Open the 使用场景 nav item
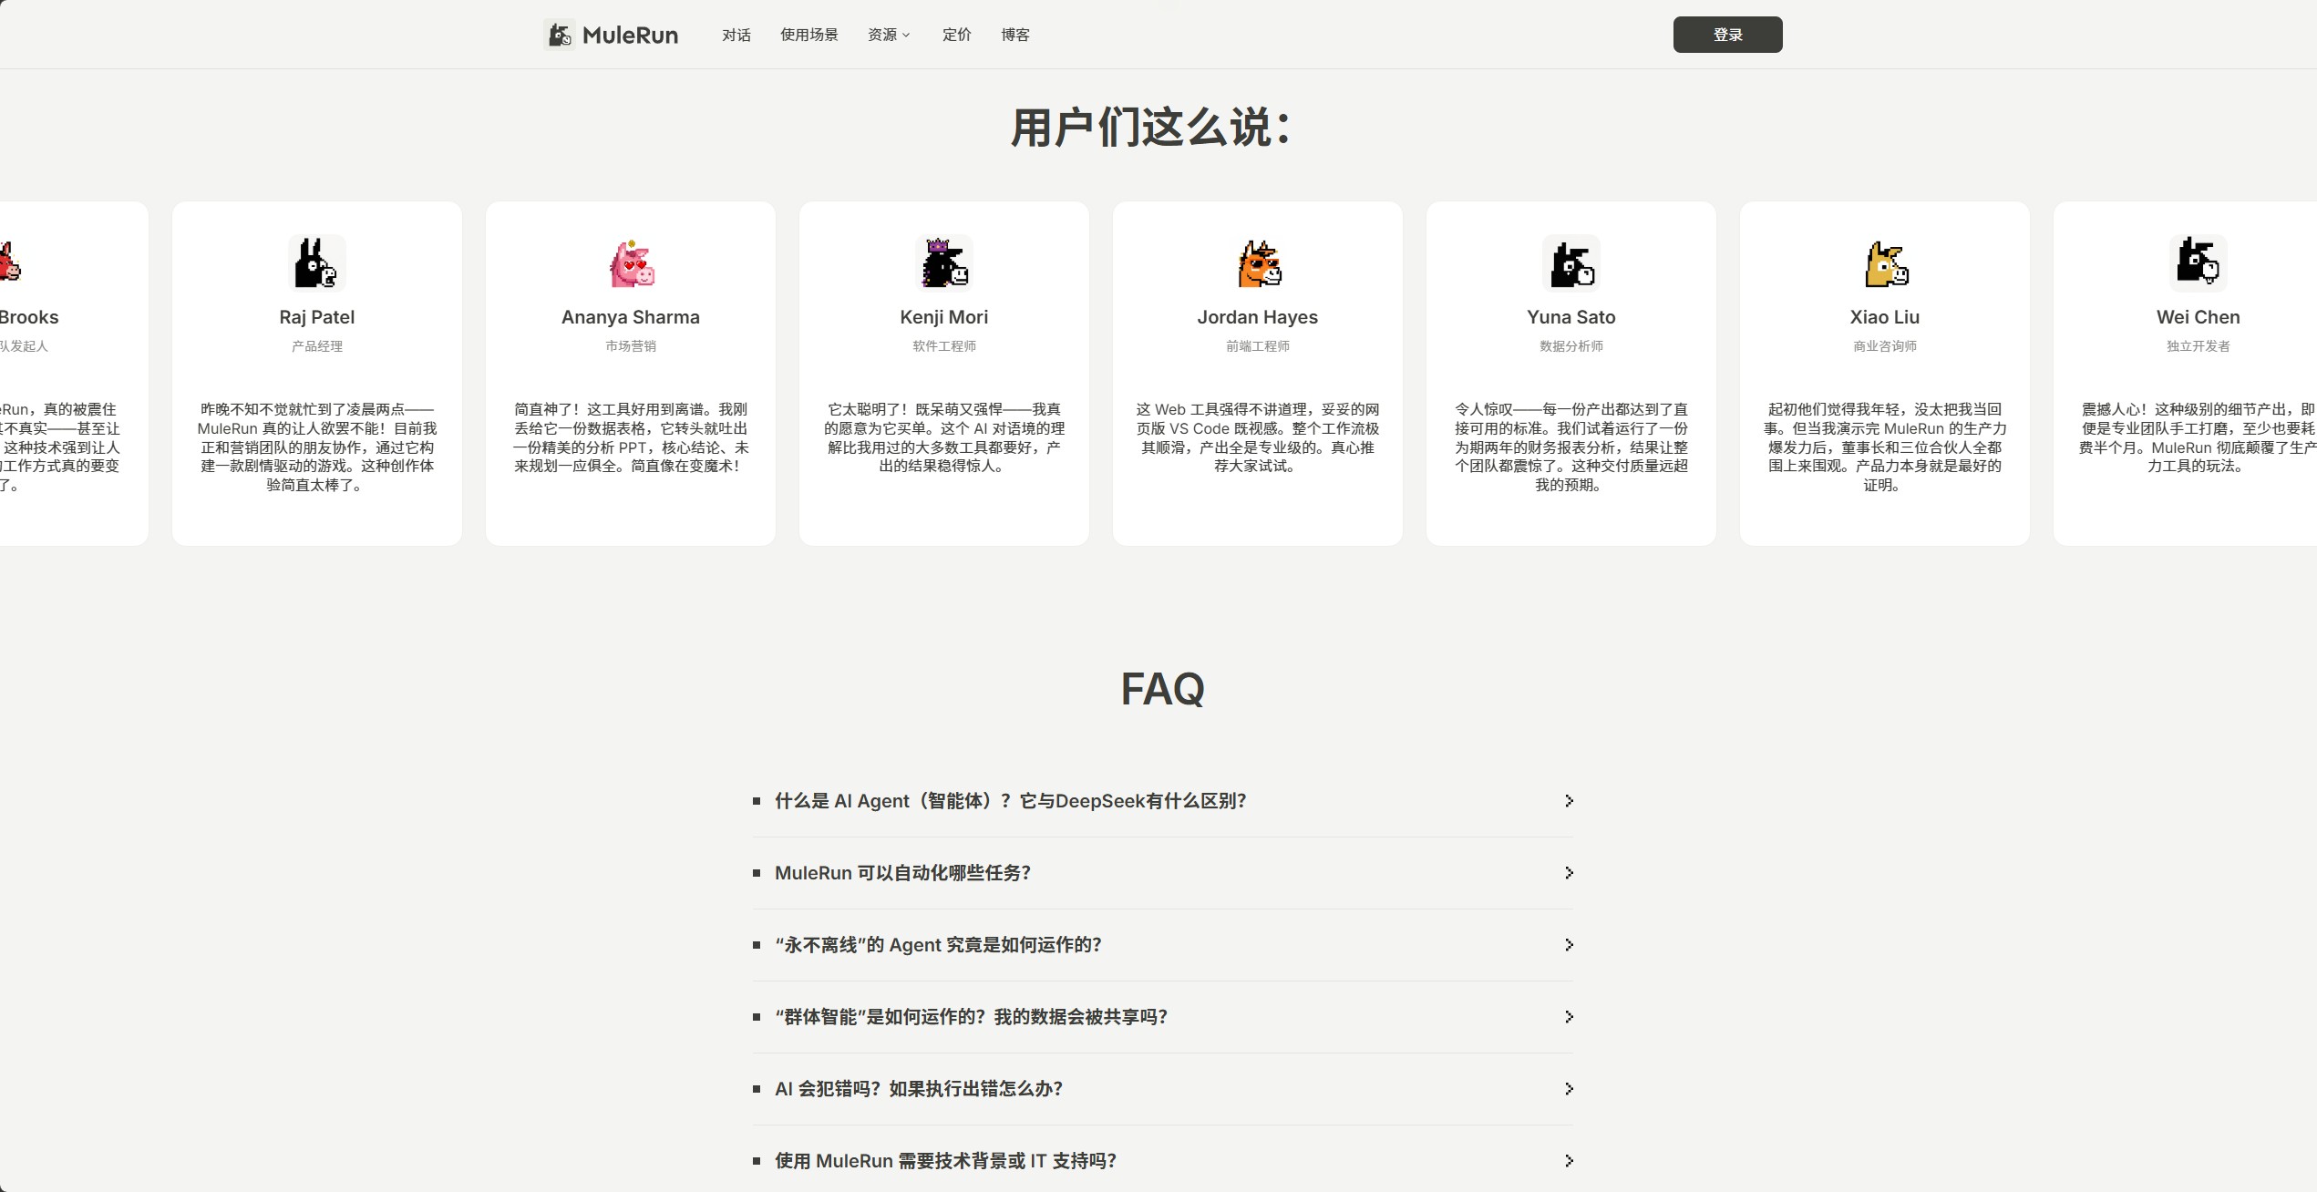 pyautogui.click(x=809, y=35)
